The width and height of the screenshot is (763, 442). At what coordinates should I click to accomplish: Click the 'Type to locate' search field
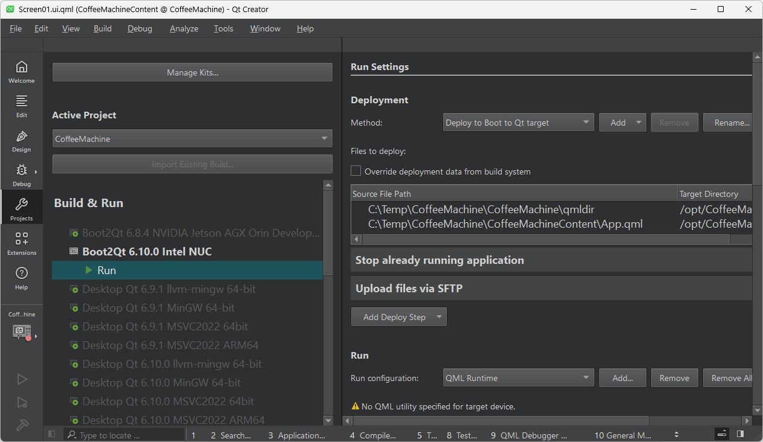point(124,434)
